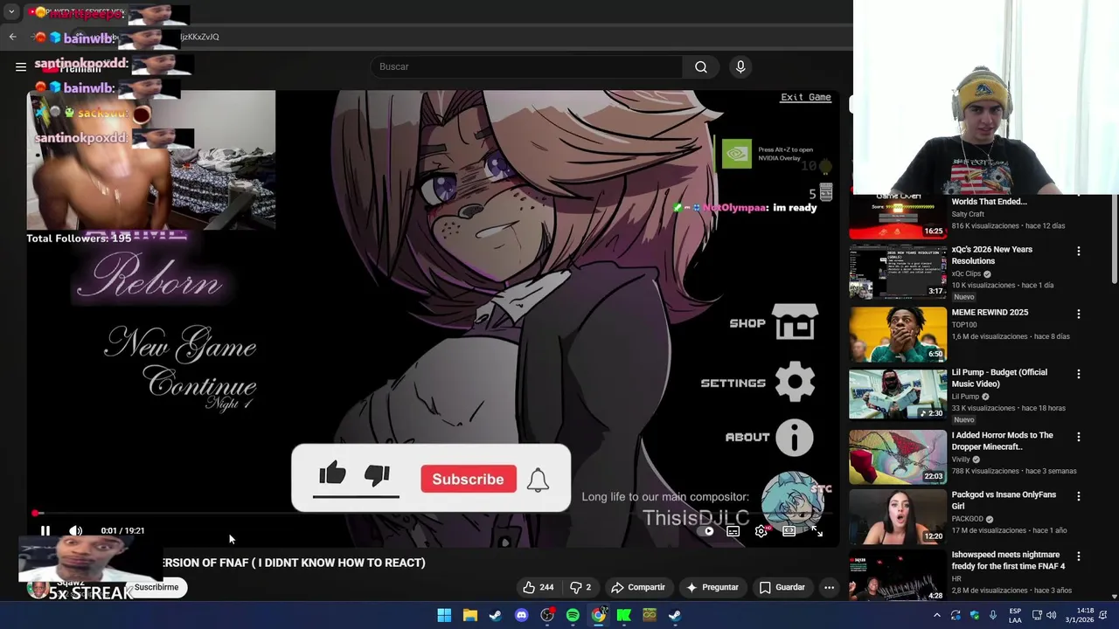The height and width of the screenshot is (629, 1119).
Task: Click the microphone tray icon
Action: [994, 615]
